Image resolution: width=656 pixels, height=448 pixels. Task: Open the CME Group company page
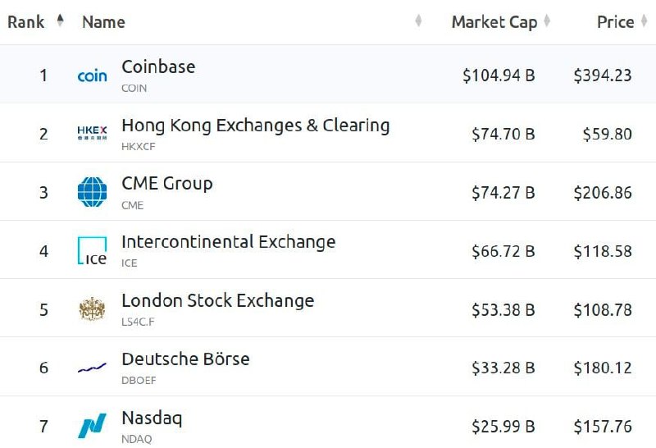pyautogui.click(x=167, y=184)
